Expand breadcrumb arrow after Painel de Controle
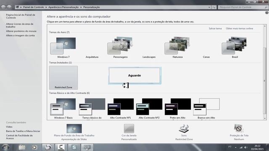The width and height of the screenshot is (269, 151). coord(46,7)
